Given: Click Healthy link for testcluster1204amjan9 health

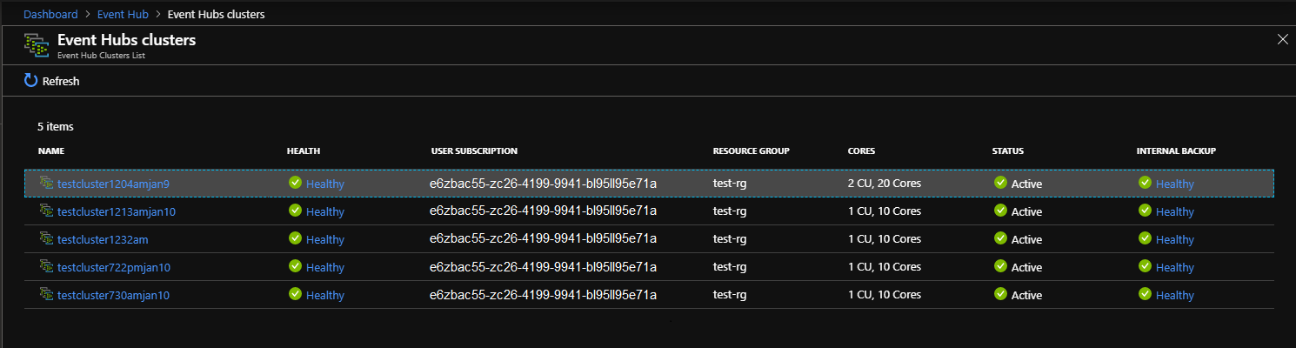Looking at the screenshot, I should [325, 184].
